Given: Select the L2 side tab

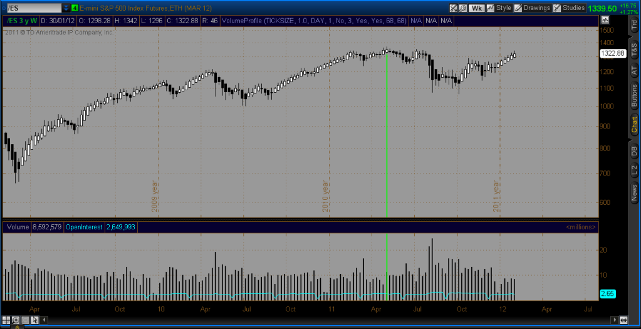Looking at the screenshot, I should pyautogui.click(x=633, y=170).
